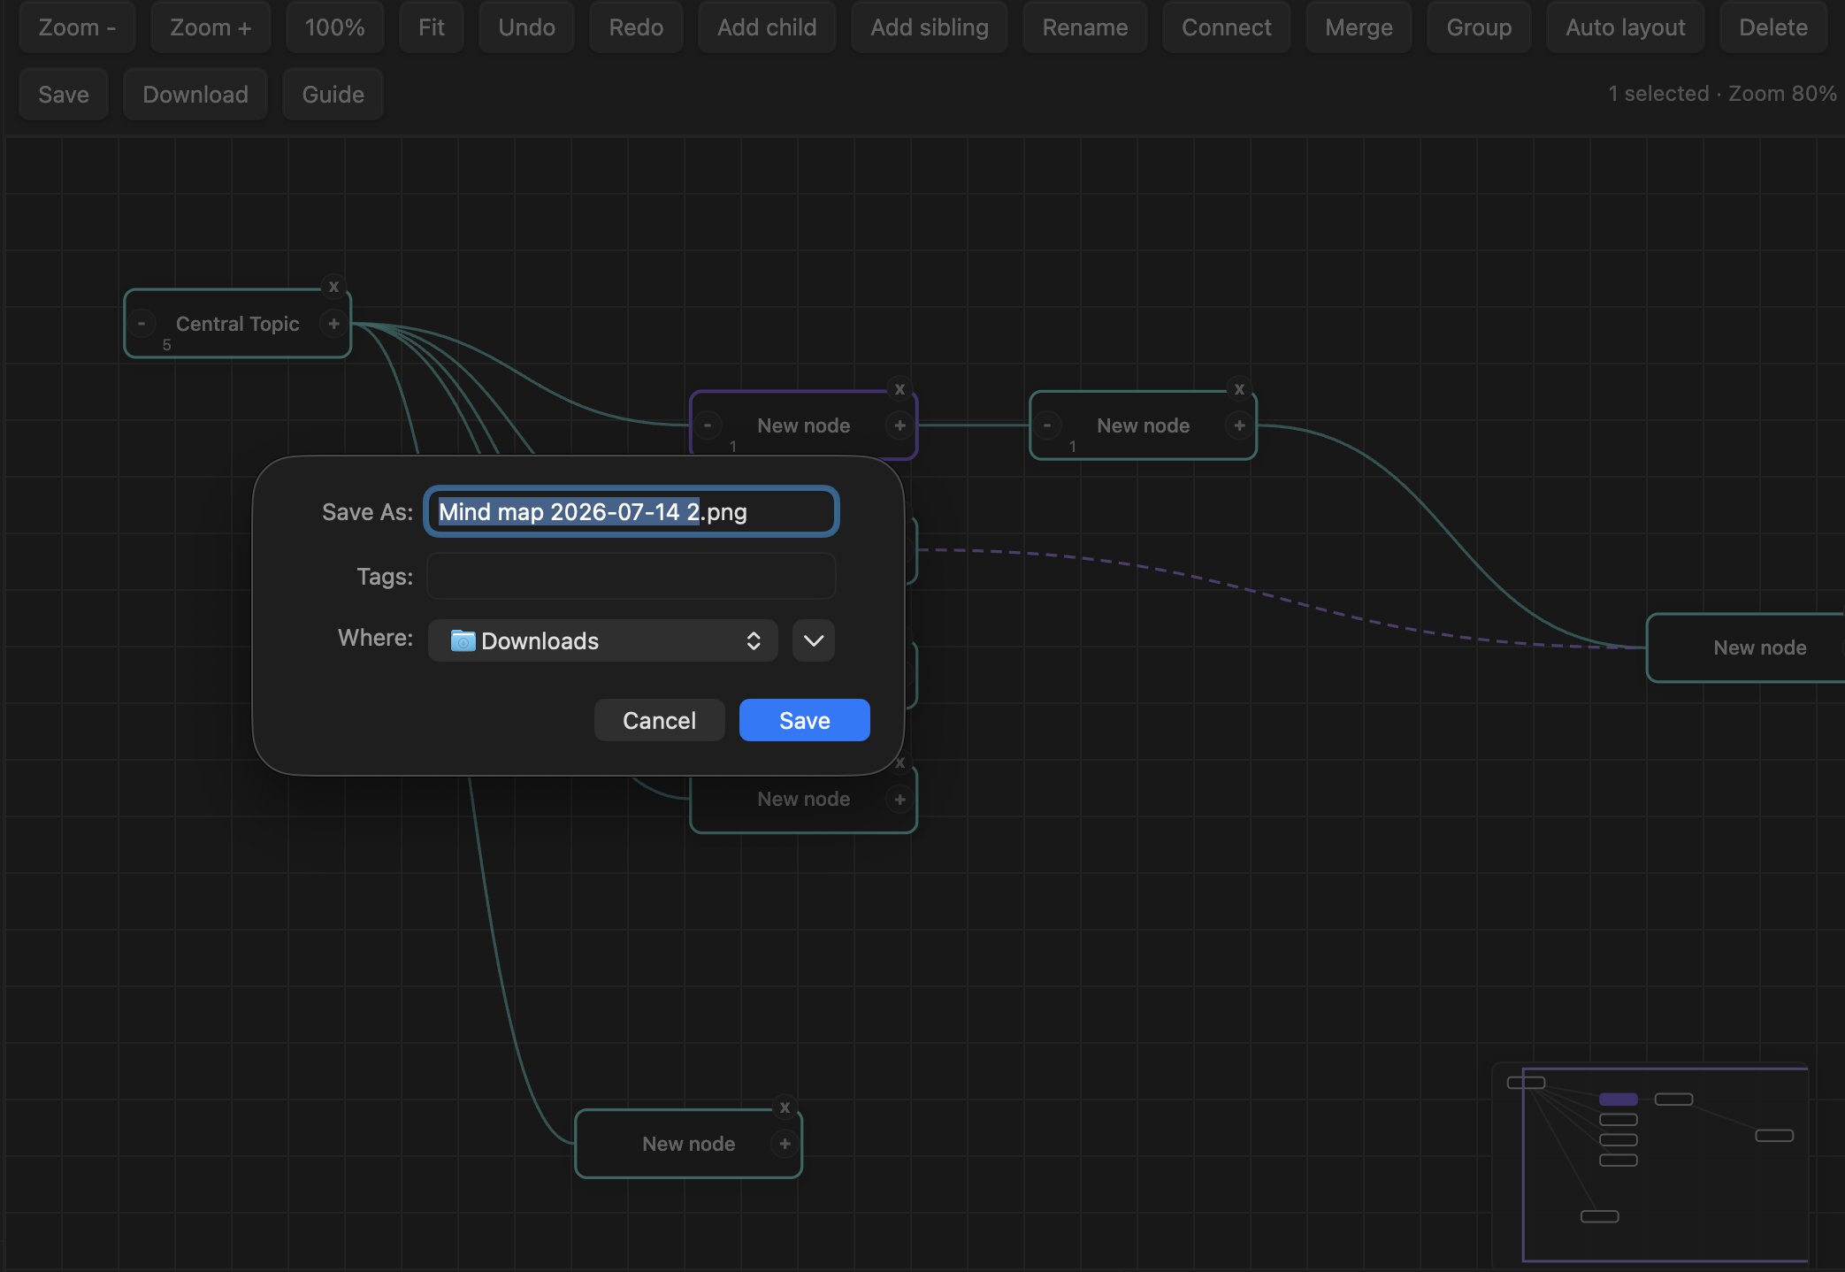
Task: Cancel the save dialog
Action: coord(660,720)
